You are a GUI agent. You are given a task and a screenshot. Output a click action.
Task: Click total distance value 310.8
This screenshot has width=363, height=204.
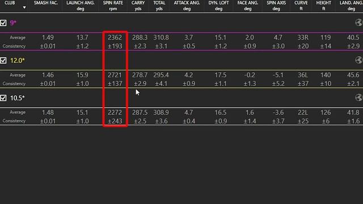[x=161, y=37]
